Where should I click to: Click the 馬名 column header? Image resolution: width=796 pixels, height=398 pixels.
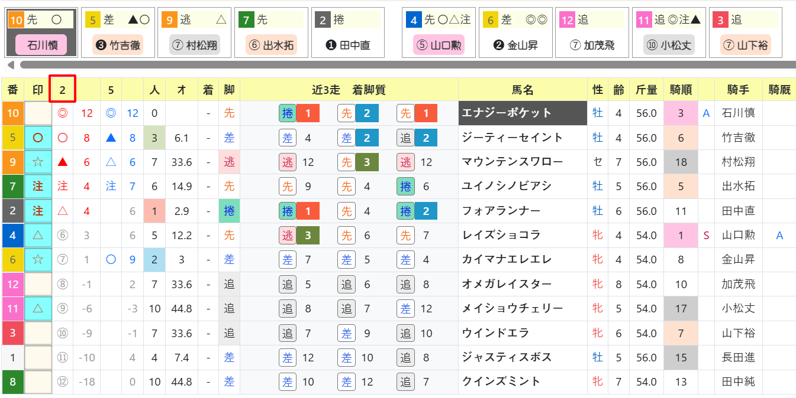523,90
